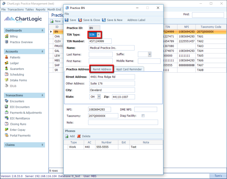Viewport: 227px width, 179px height.
Task: Click the Middle Name field
Action: pyautogui.click(x=149, y=61)
